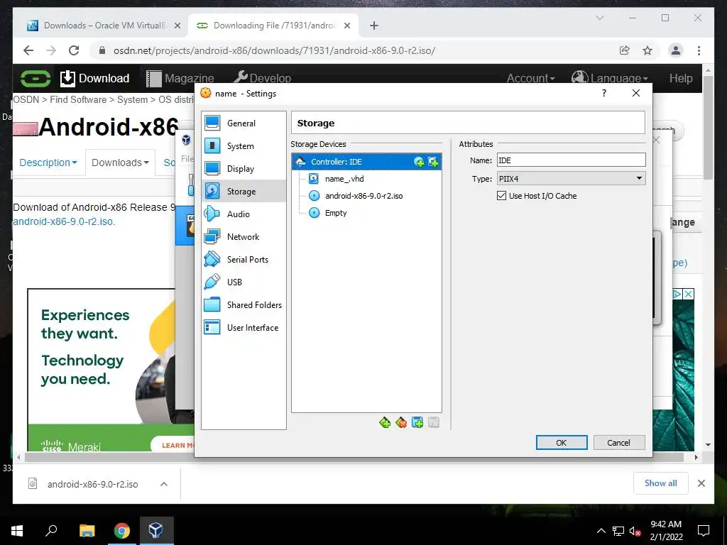
Task: Click Show all downloads button
Action: point(661,483)
